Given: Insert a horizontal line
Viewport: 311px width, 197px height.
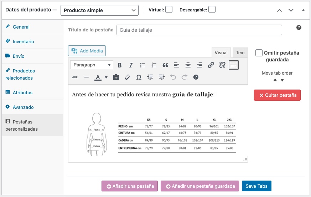Looking at the screenshot, I should [x=86, y=77].
